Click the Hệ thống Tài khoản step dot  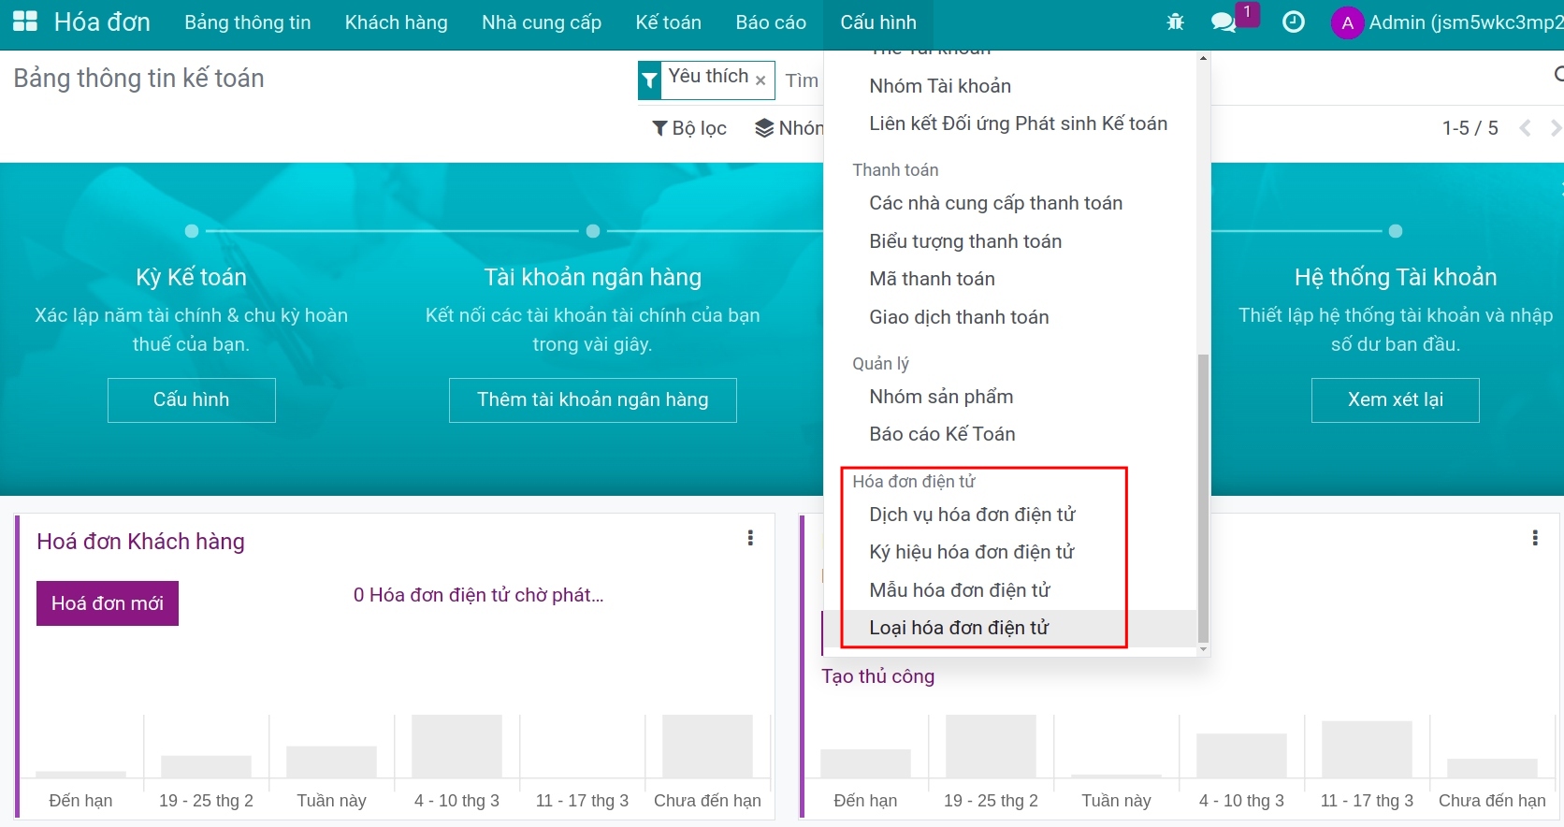(1396, 231)
